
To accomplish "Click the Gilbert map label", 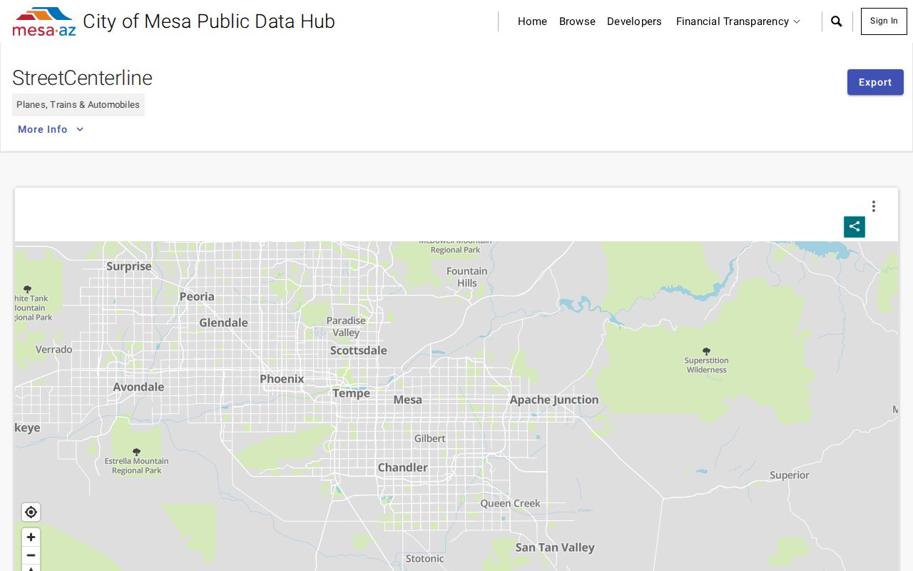I will tap(430, 438).
